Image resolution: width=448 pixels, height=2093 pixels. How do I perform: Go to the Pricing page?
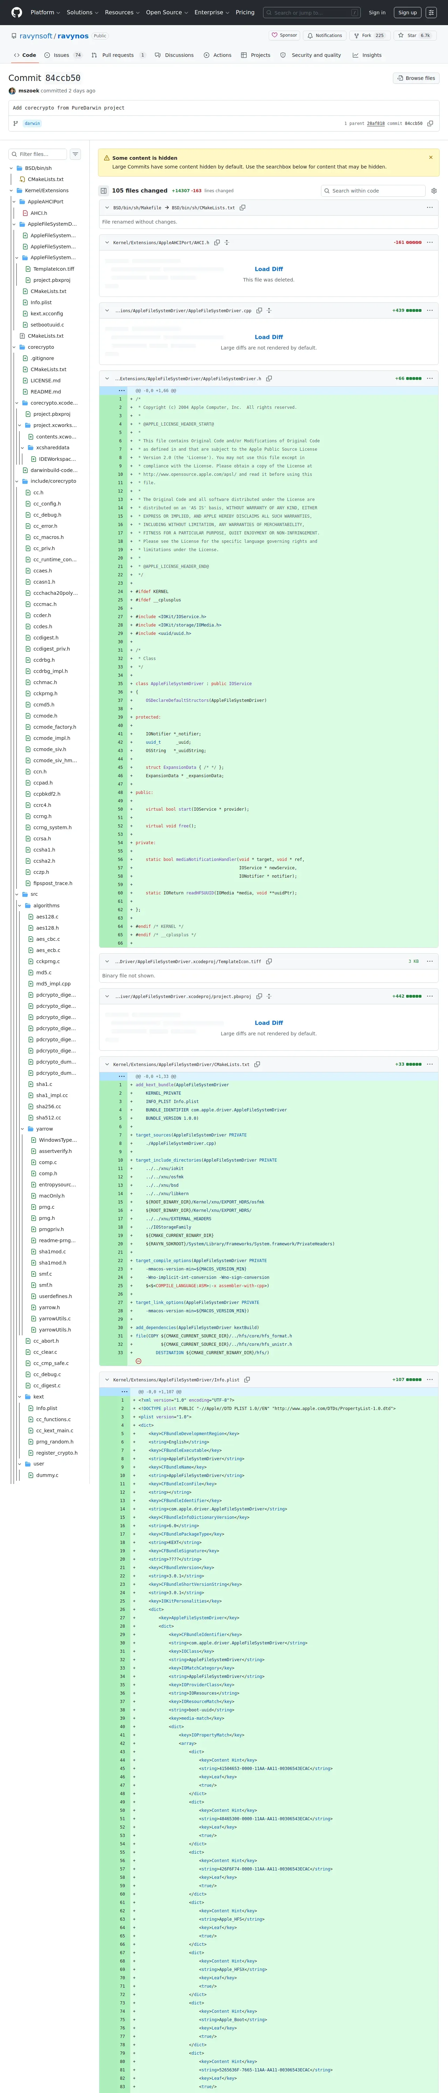[x=245, y=12]
